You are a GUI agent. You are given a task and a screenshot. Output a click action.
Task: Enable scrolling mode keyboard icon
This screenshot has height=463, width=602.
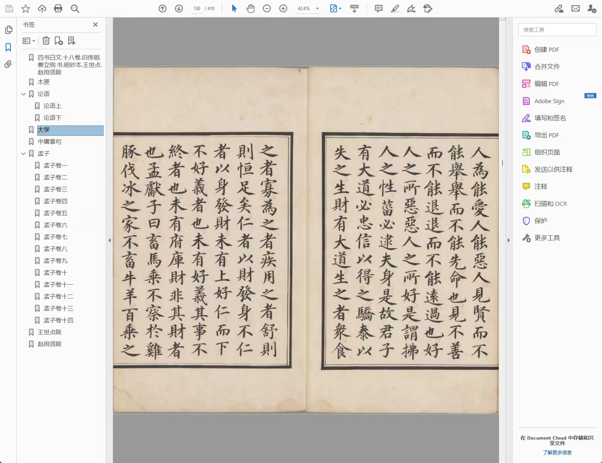click(x=354, y=8)
